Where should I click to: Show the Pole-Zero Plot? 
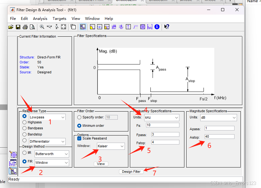143,27
